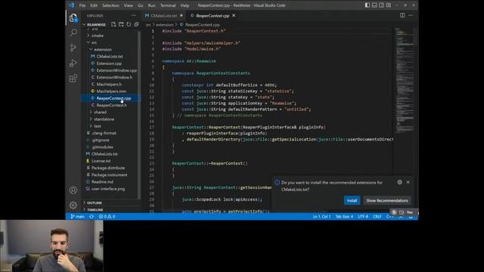This screenshot has height=272, width=484.
Task: Open Extension.cpp in explorer
Action: click(x=109, y=63)
